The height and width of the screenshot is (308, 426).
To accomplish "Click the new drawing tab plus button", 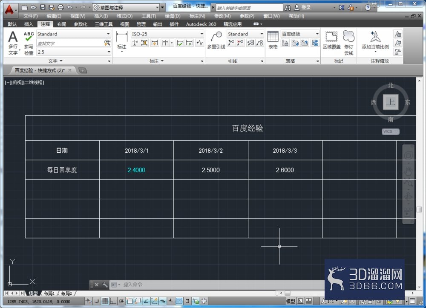I will [83, 70].
